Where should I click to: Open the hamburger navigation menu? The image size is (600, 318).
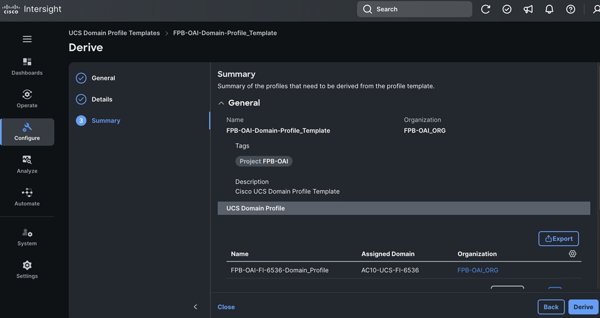coord(27,39)
